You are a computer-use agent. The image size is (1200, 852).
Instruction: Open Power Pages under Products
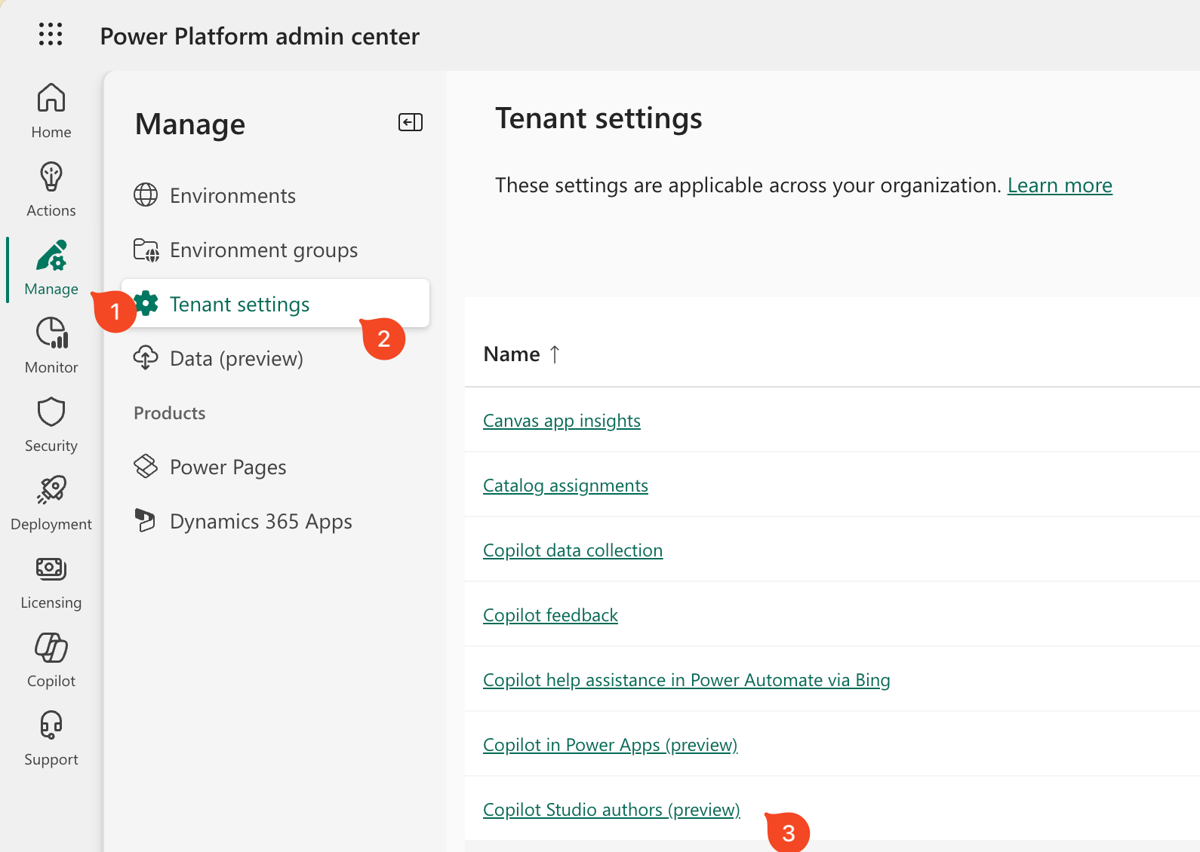[x=228, y=467]
